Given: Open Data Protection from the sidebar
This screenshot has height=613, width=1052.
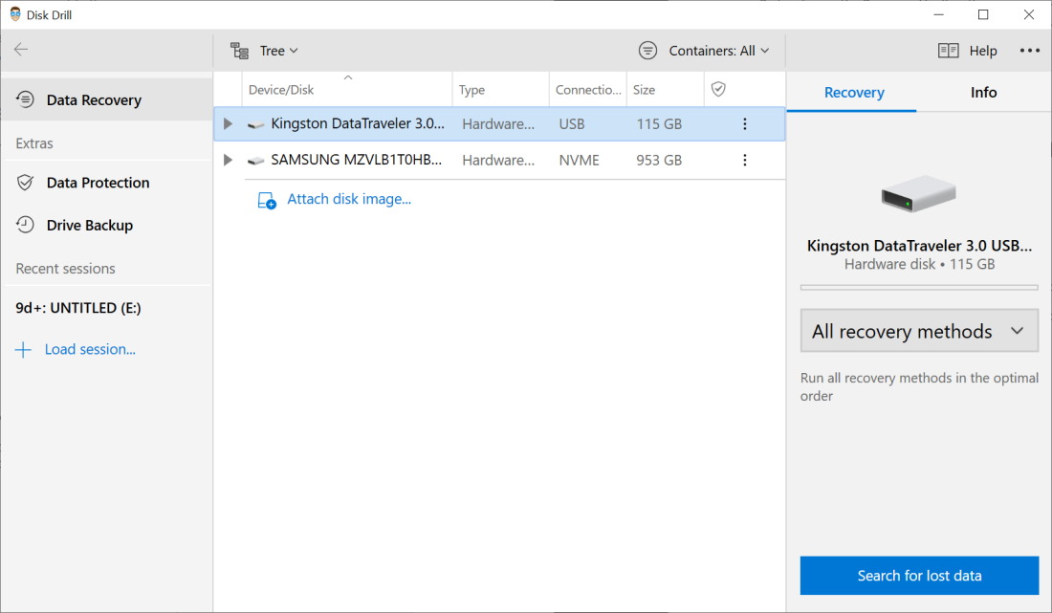Looking at the screenshot, I should coord(98,183).
